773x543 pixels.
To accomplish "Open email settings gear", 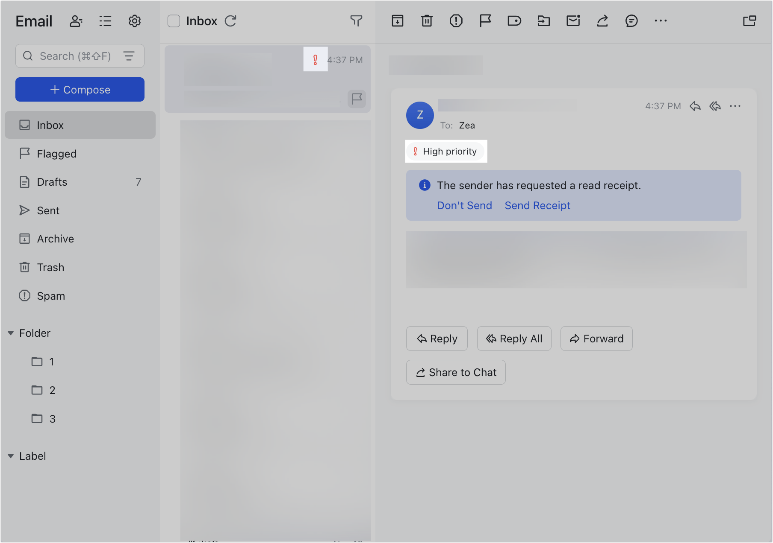I will click(x=134, y=20).
